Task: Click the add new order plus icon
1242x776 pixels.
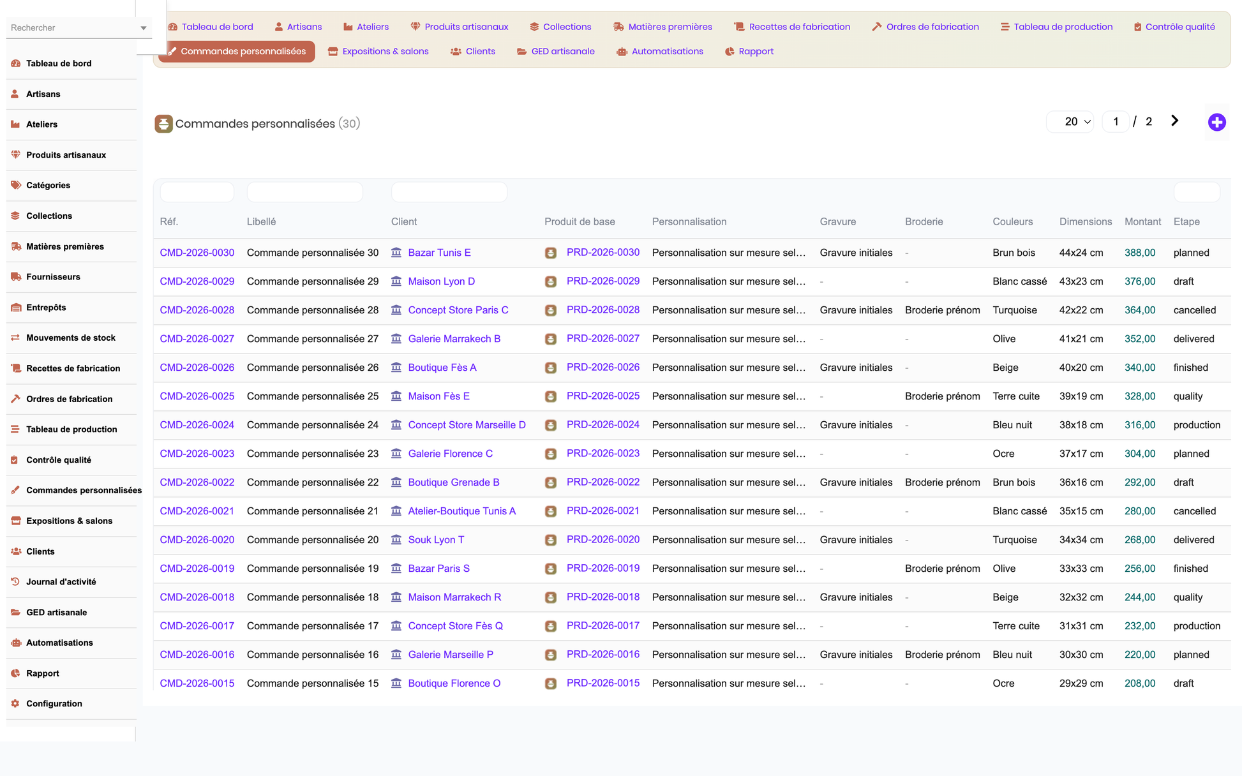Action: 1216,122
